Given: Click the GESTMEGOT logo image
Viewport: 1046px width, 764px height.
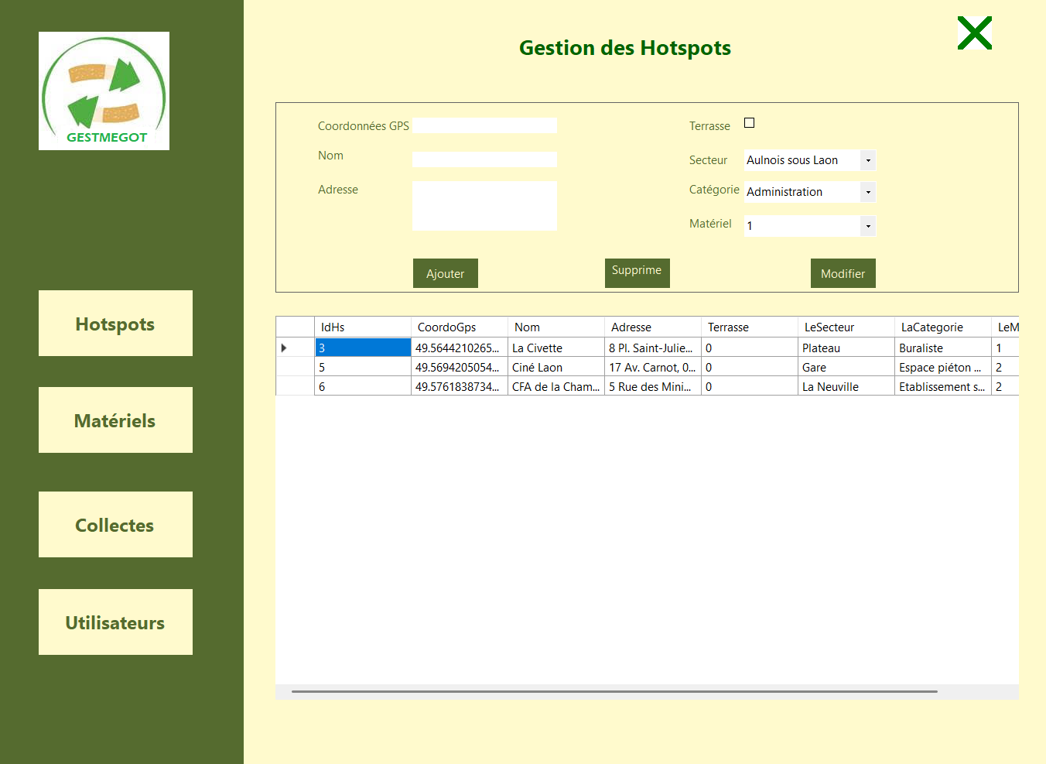Looking at the screenshot, I should coord(104,91).
